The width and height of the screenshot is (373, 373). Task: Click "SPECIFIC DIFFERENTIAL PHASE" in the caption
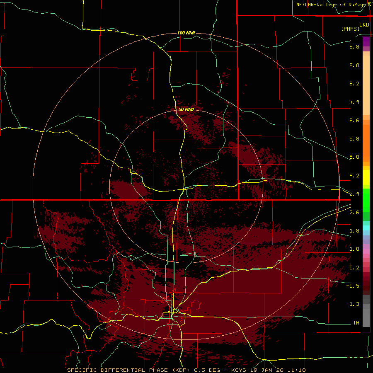(x=118, y=370)
